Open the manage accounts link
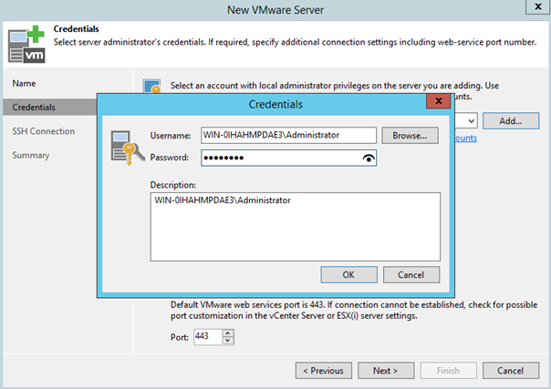551x389 pixels. (466, 138)
